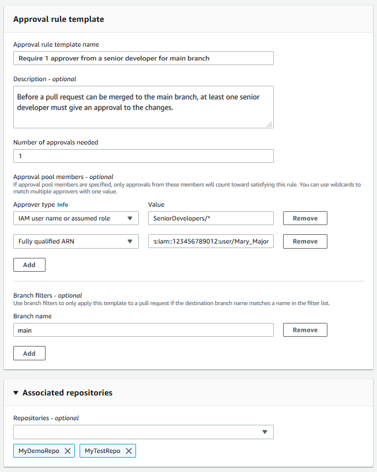Remove the MyDemoRepo repository tag
The width and height of the screenshot is (377, 472).
click(x=68, y=451)
